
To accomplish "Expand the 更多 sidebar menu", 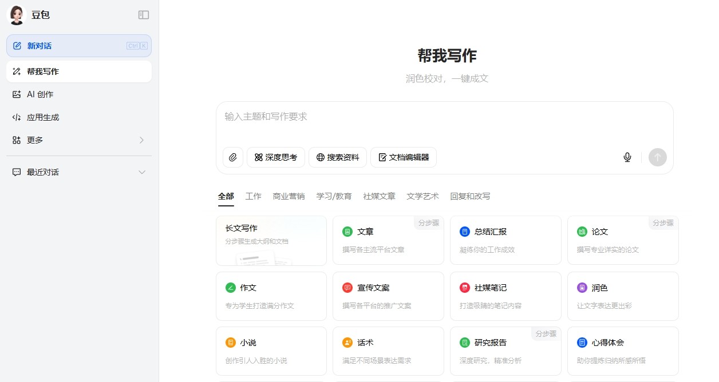I will [36, 140].
